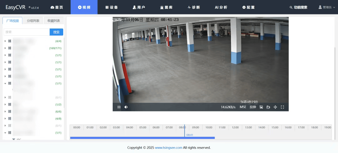338x153 pixels.
Task: Capture a snapshot with the picture icon
Action: tap(261, 107)
